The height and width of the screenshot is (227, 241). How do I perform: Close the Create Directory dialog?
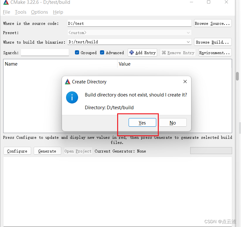click(x=185, y=82)
